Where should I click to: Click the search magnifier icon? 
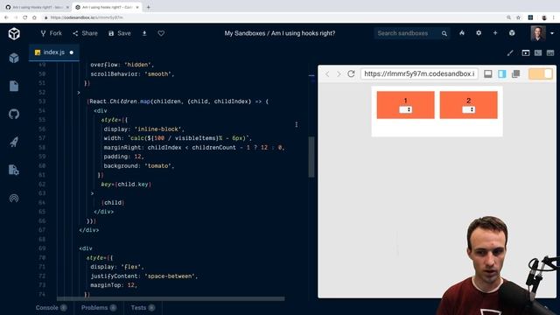[x=444, y=33]
